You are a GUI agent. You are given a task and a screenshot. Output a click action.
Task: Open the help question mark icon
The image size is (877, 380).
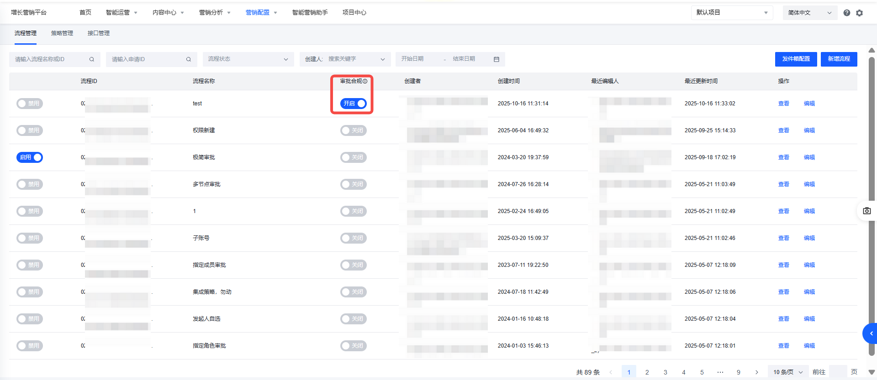(847, 13)
